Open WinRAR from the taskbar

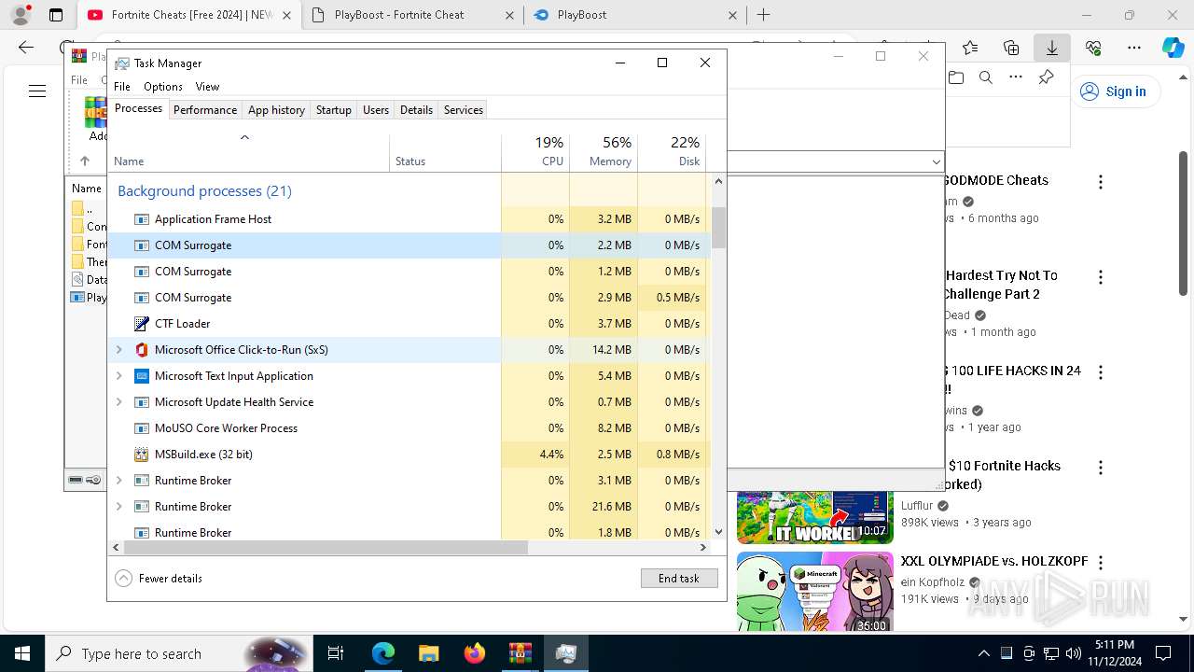click(520, 653)
